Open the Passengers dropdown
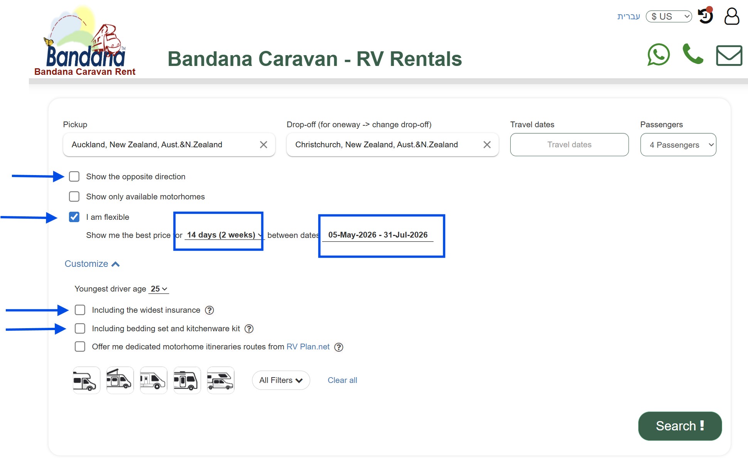Image resolution: width=748 pixels, height=462 pixels. tap(678, 145)
